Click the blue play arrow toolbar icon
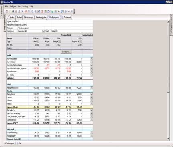The image size is (173, 147). (x=22, y=12)
